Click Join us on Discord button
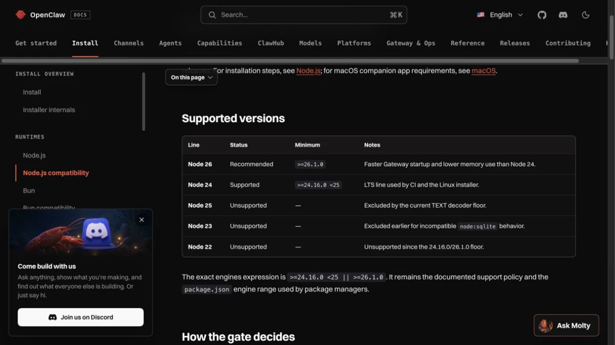The width and height of the screenshot is (615, 345). coord(80,317)
